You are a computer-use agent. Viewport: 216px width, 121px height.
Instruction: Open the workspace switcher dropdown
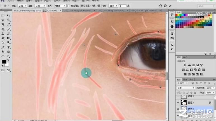(206, 6)
